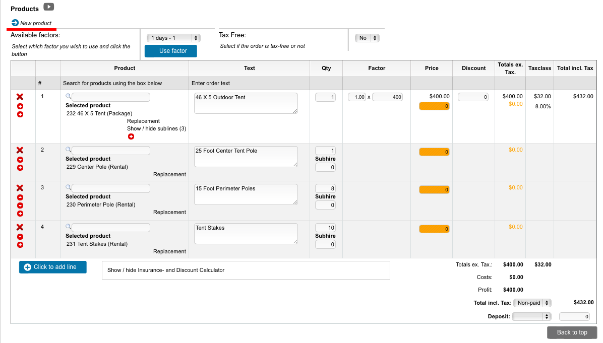603x343 pixels.
Task: Click Replacement for the Center Pole line
Action: coord(169,174)
